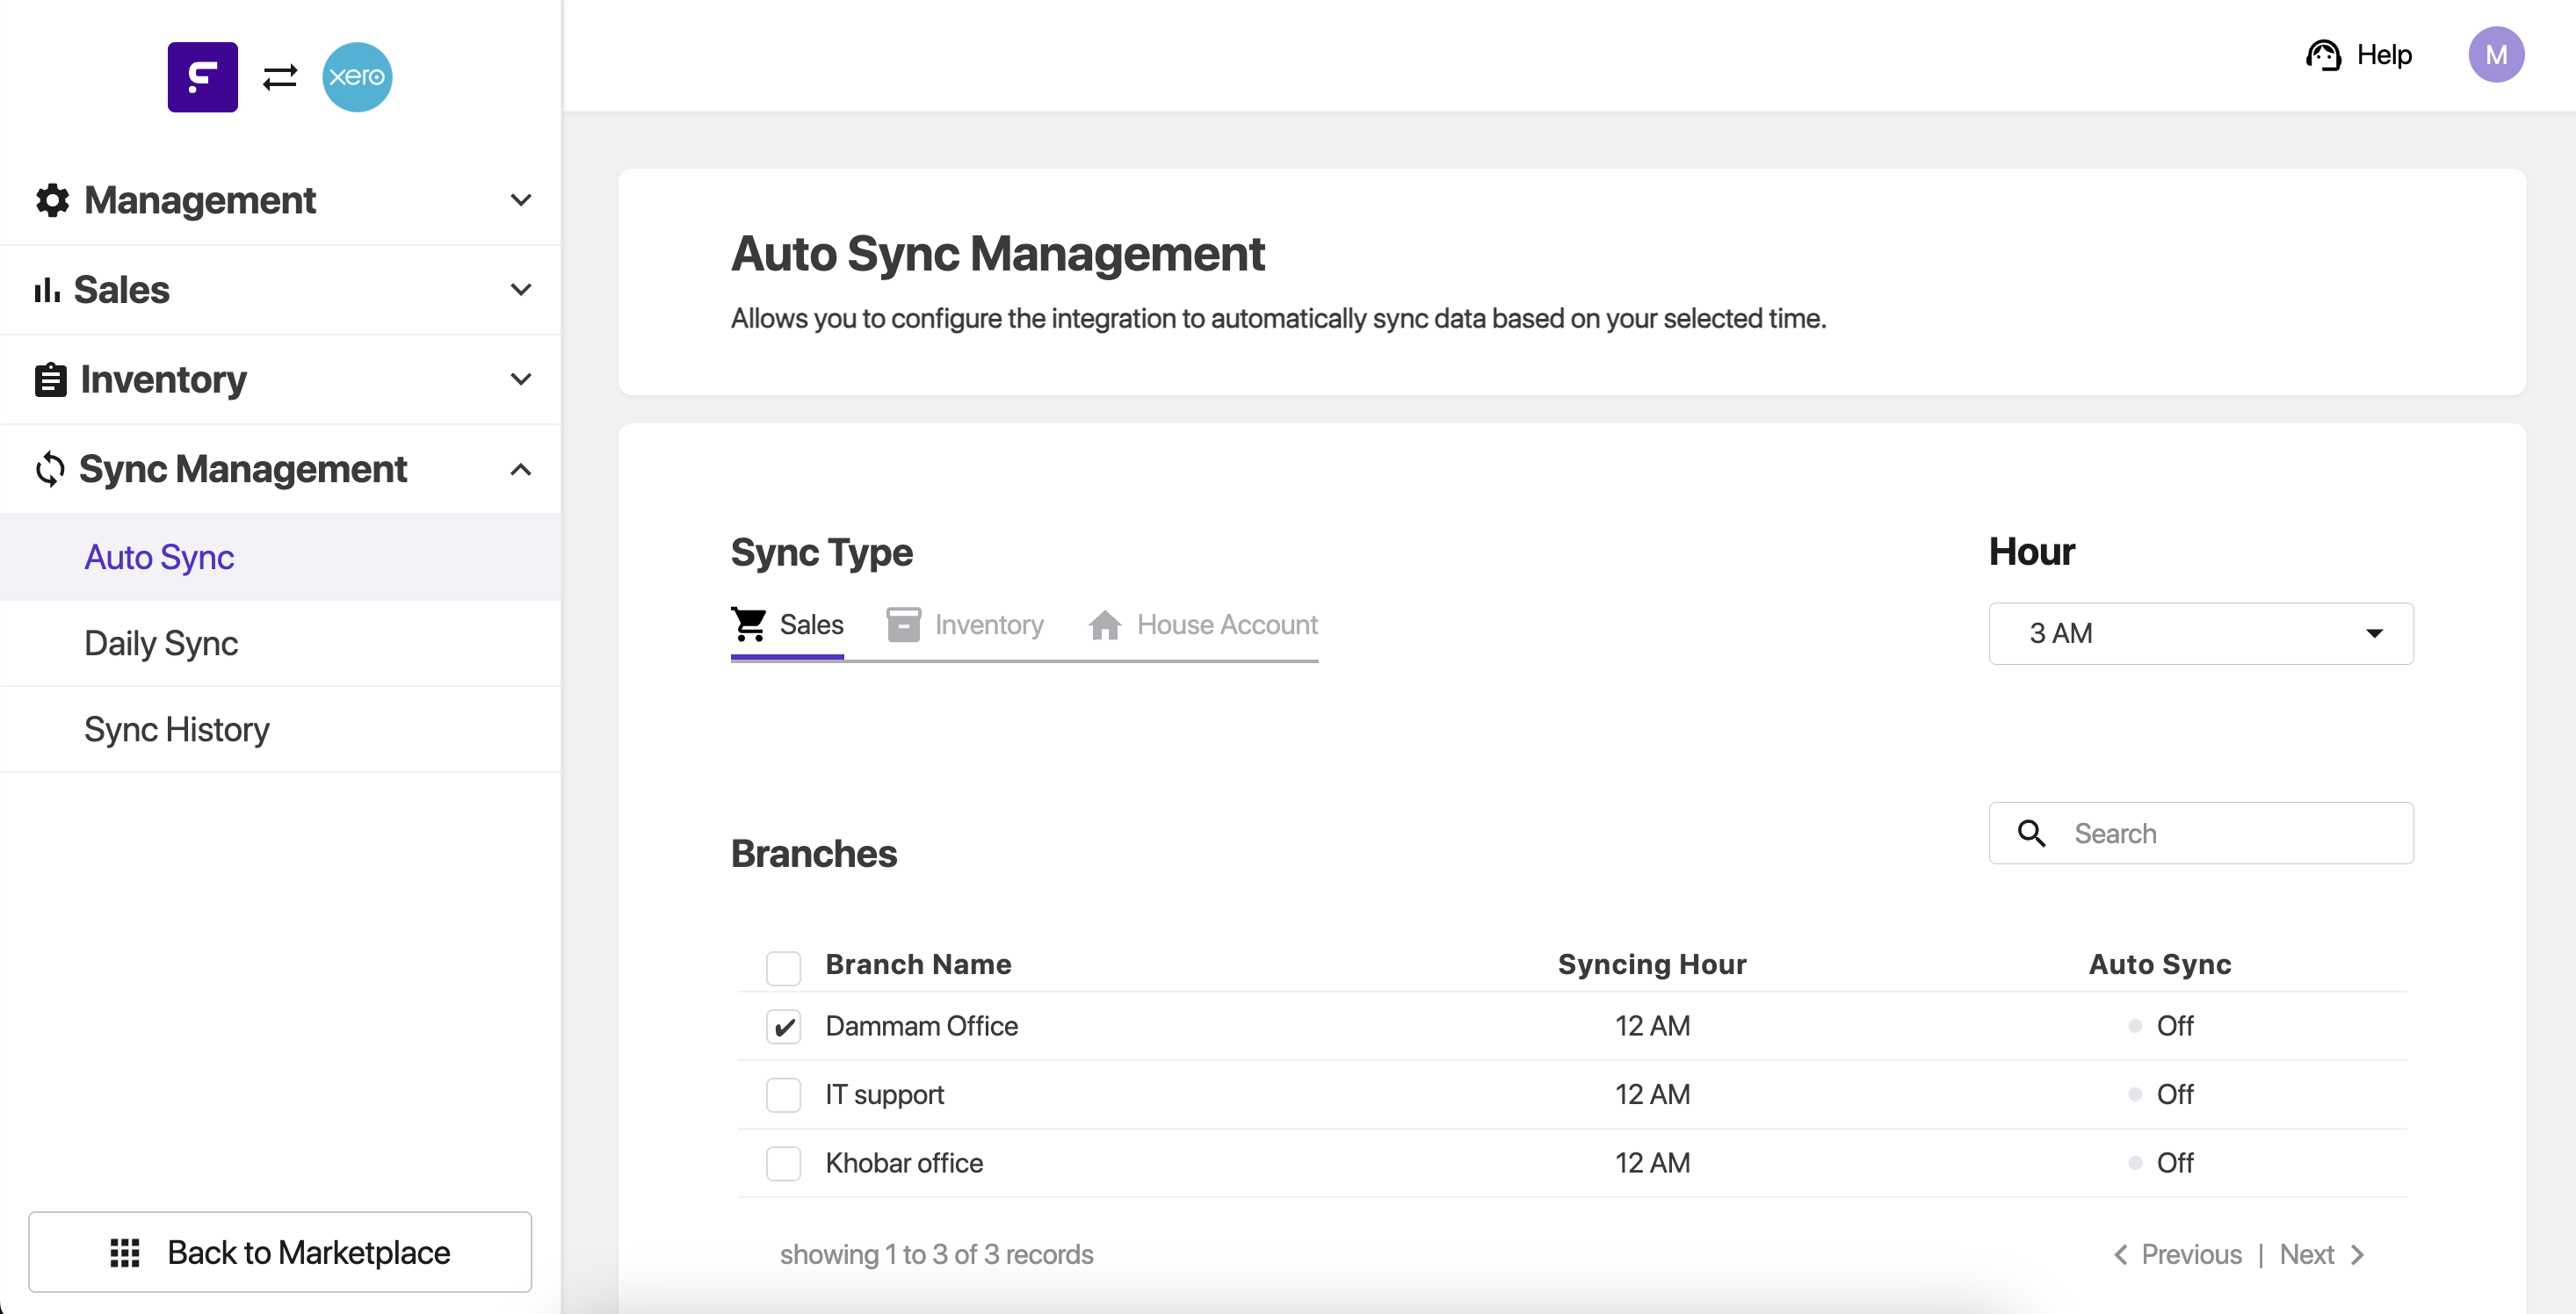The width and height of the screenshot is (2576, 1314).
Task: Click the headset Help icon
Action: (2323, 55)
